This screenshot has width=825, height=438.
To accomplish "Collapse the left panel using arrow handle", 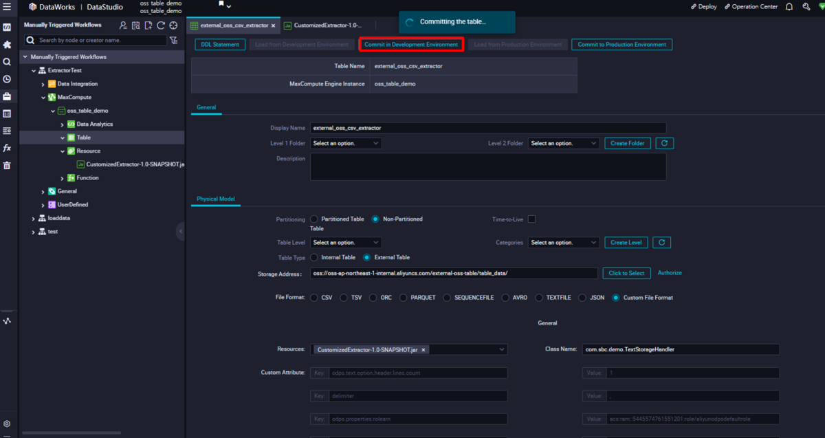I will (x=181, y=232).
